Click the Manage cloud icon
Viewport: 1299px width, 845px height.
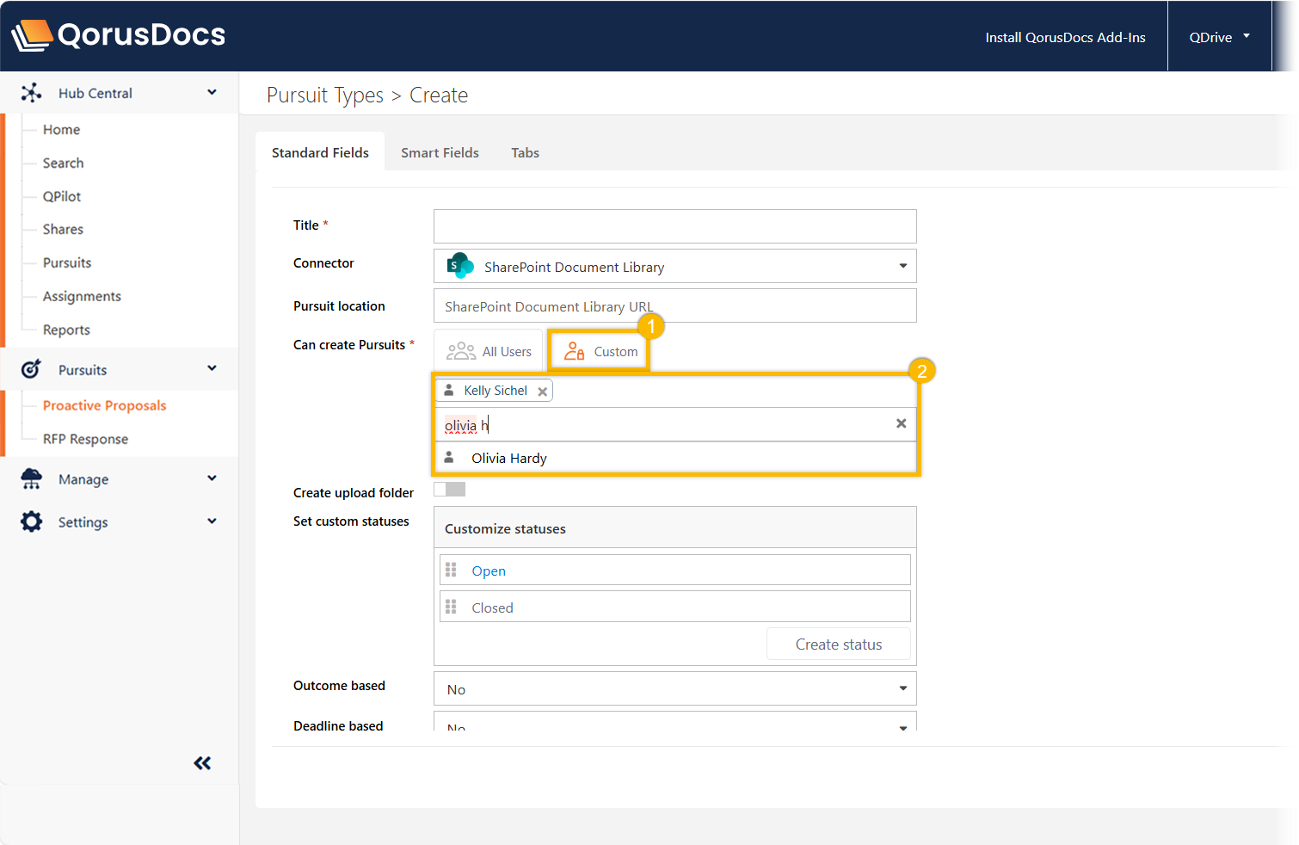point(31,479)
